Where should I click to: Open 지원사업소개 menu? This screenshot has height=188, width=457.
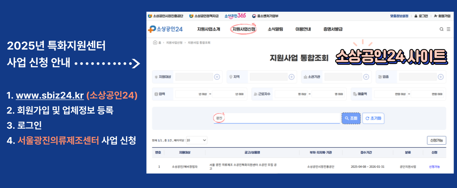pos(208,29)
